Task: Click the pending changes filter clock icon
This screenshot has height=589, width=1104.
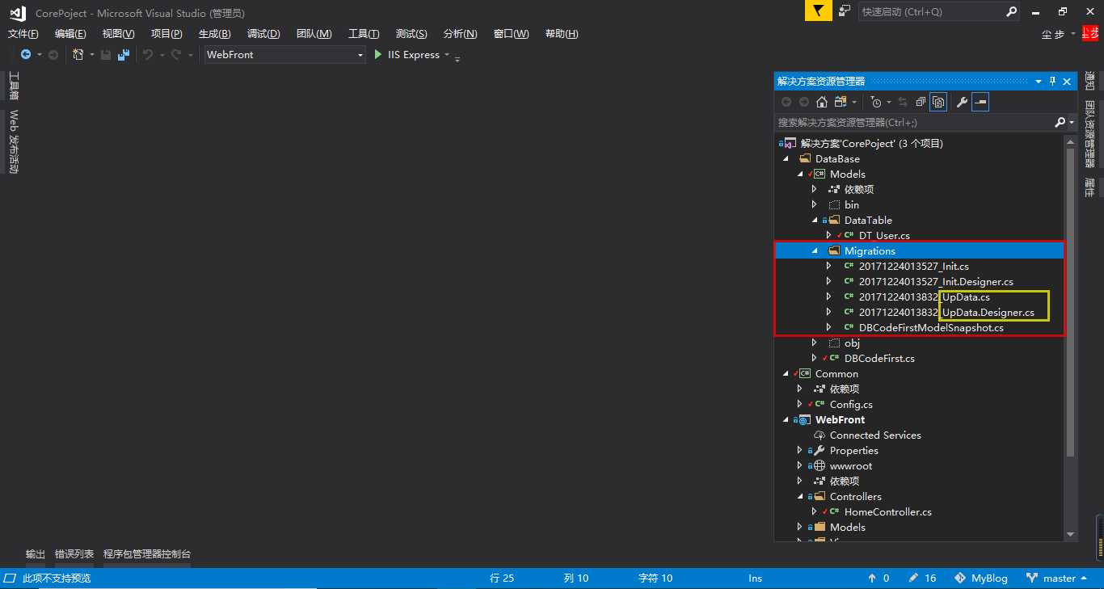Action: (x=876, y=102)
